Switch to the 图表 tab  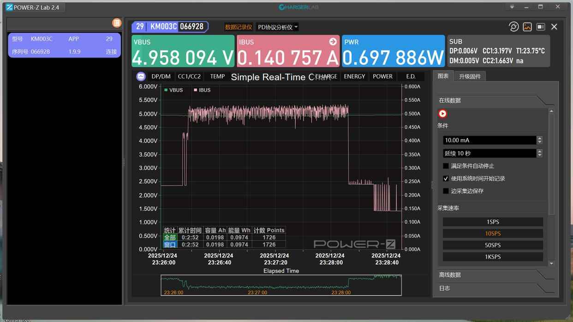(443, 76)
